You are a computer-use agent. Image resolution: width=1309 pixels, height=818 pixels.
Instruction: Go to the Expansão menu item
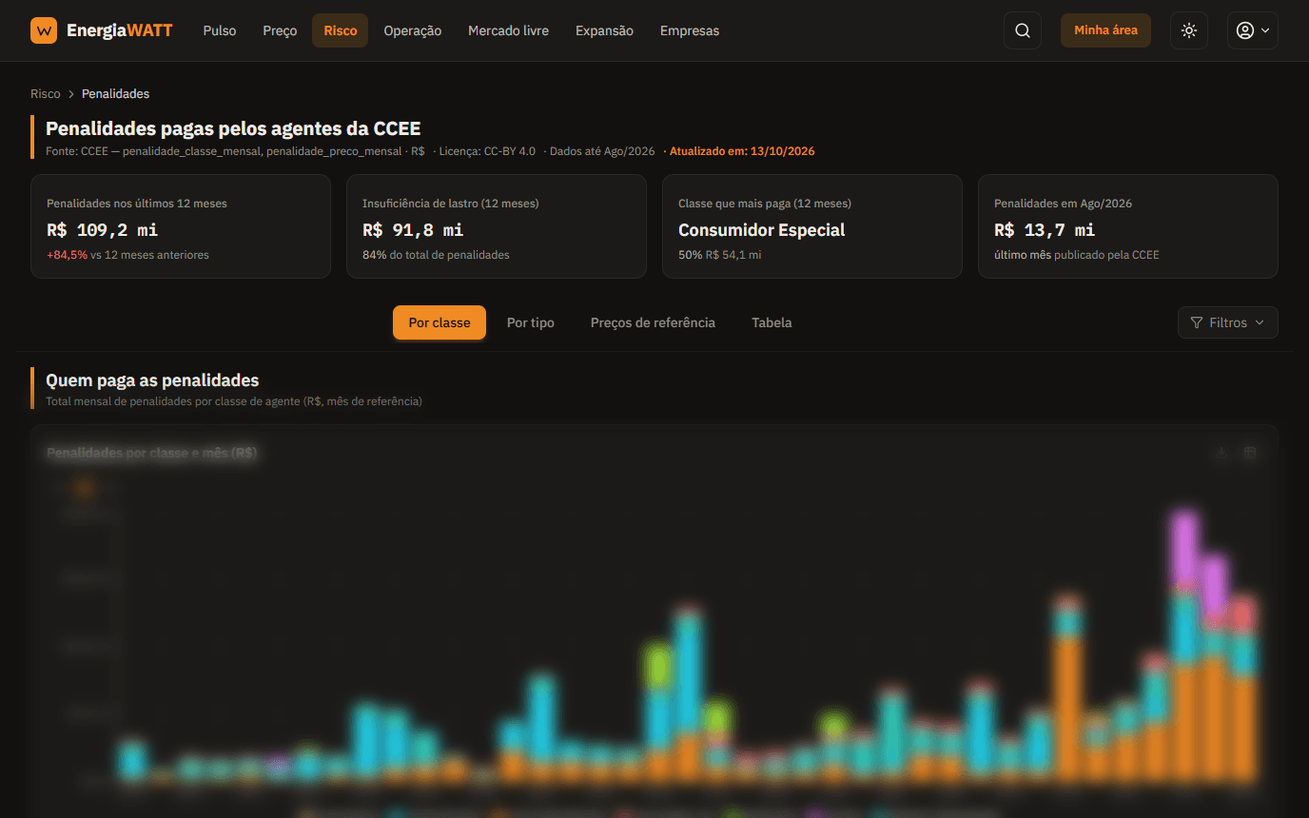click(x=604, y=30)
